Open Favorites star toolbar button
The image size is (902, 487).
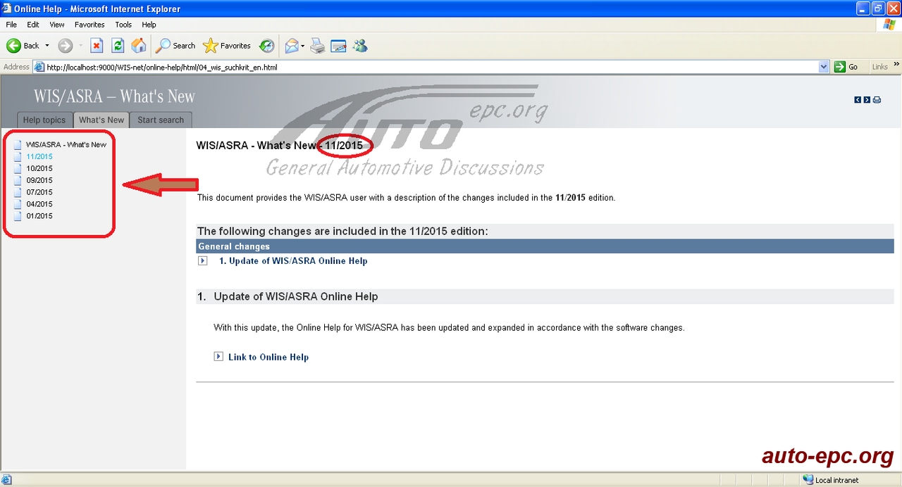227,46
